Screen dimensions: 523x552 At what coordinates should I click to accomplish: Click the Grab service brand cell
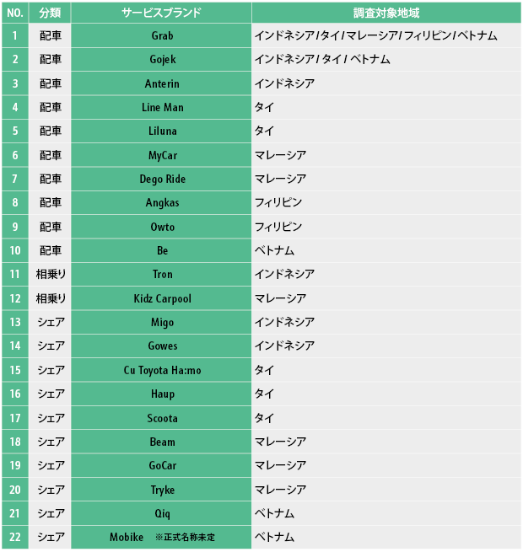(162, 36)
